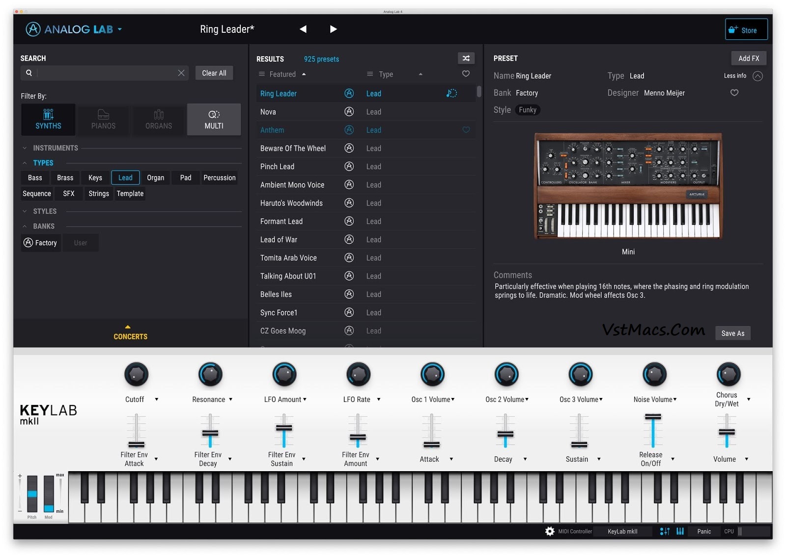Click the Mini synth thumbnail image

pyautogui.click(x=628, y=186)
